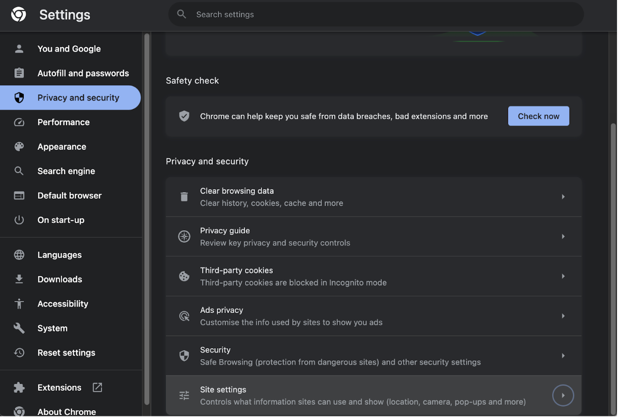Click the search magnifier icon in search bar

point(182,14)
